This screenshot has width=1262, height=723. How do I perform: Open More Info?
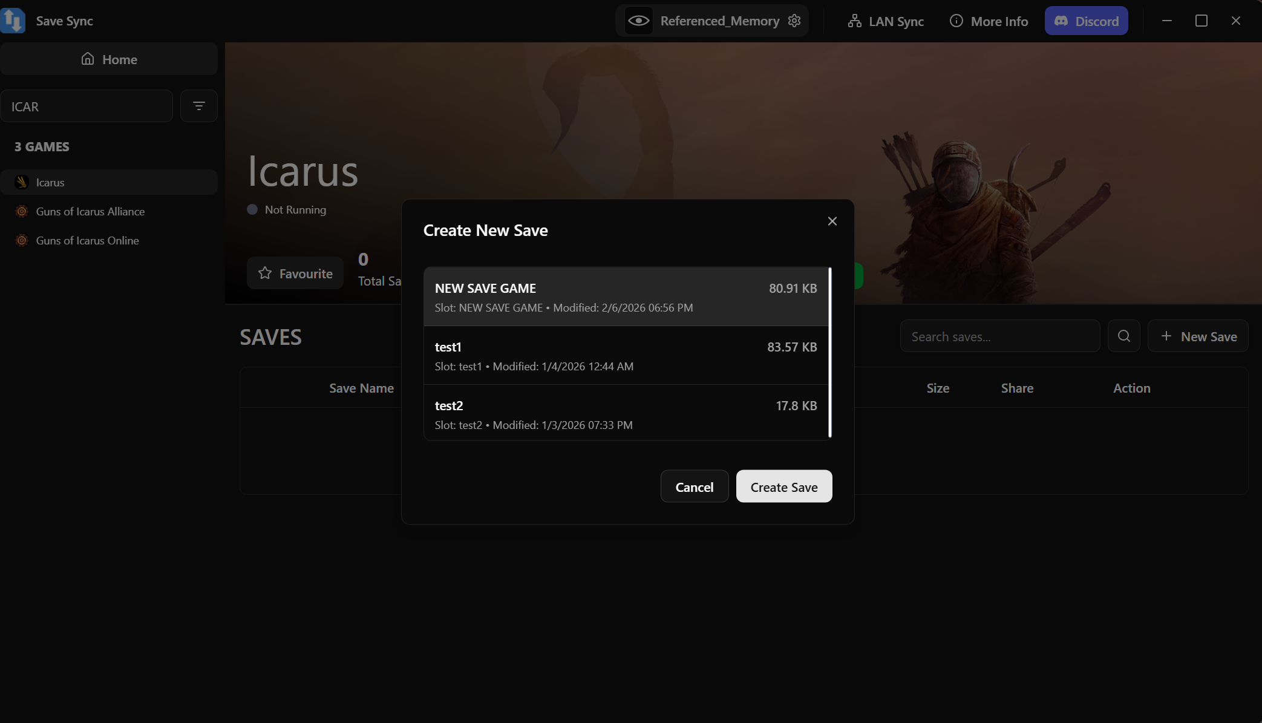click(989, 21)
